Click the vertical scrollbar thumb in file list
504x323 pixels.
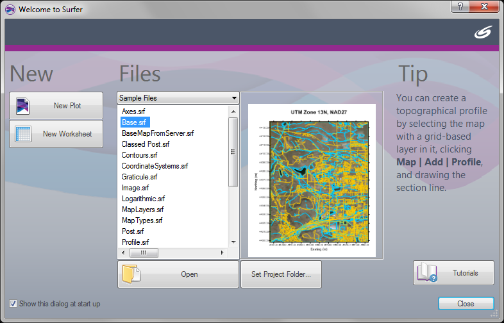click(x=233, y=152)
